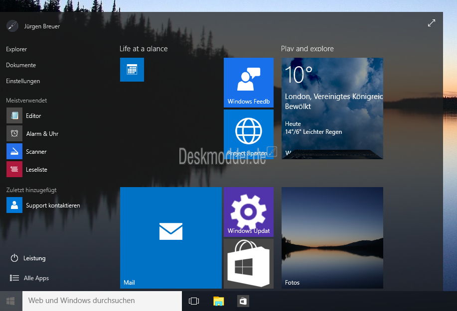The height and width of the screenshot is (311, 457).
Task: Show all apps via Alle Apps label
Action: coord(36,278)
